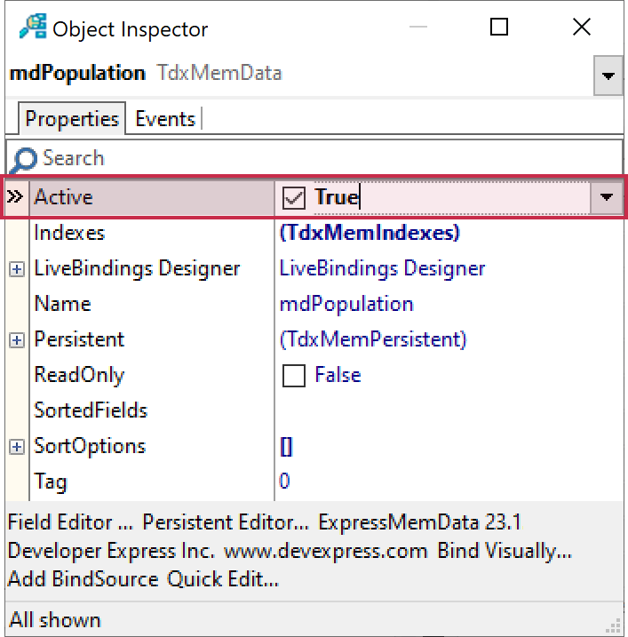Click the Object Inspector window icon

coord(32,28)
